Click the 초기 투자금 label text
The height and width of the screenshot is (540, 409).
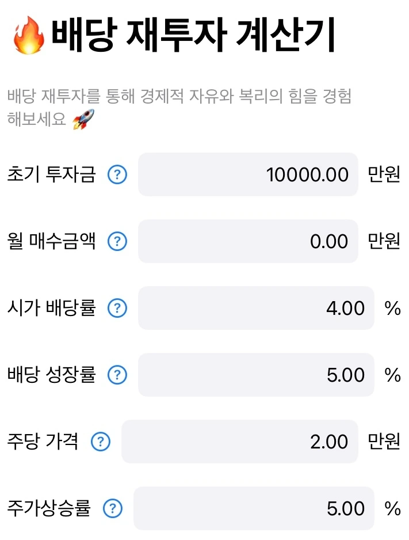(51, 174)
